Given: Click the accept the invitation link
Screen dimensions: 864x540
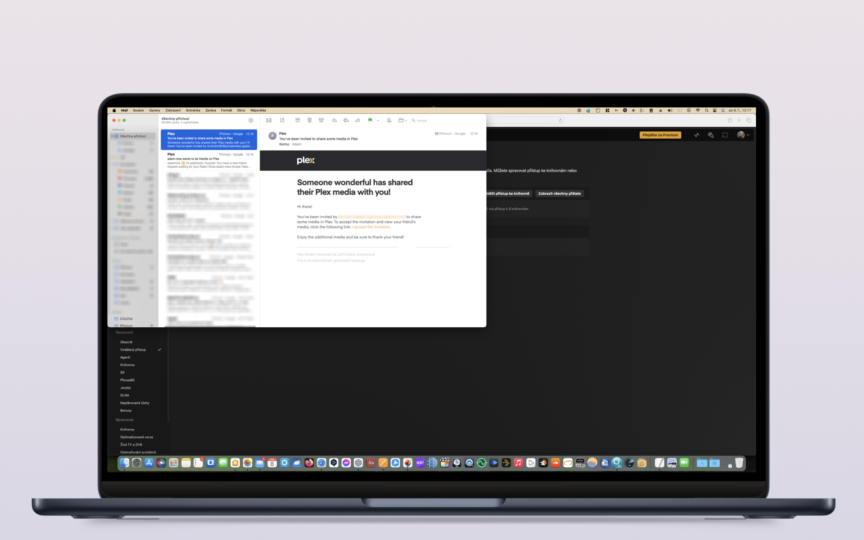Looking at the screenshot, I should click(372, 227).
